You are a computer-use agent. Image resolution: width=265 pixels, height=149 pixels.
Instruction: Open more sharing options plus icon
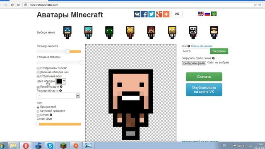166,14
